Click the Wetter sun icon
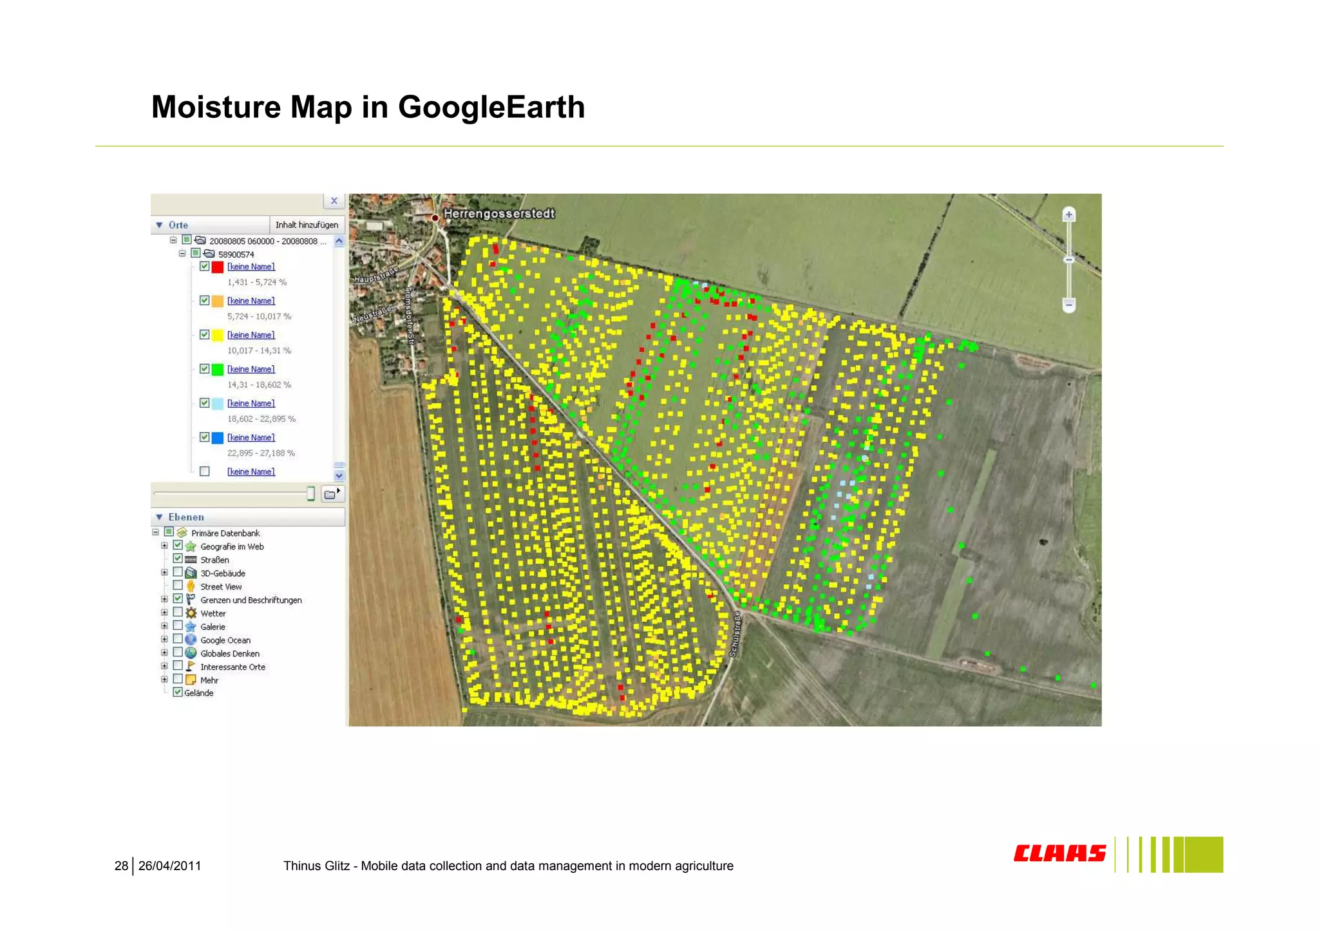This screenshot has width=1319, height=932. pos(191,613)
